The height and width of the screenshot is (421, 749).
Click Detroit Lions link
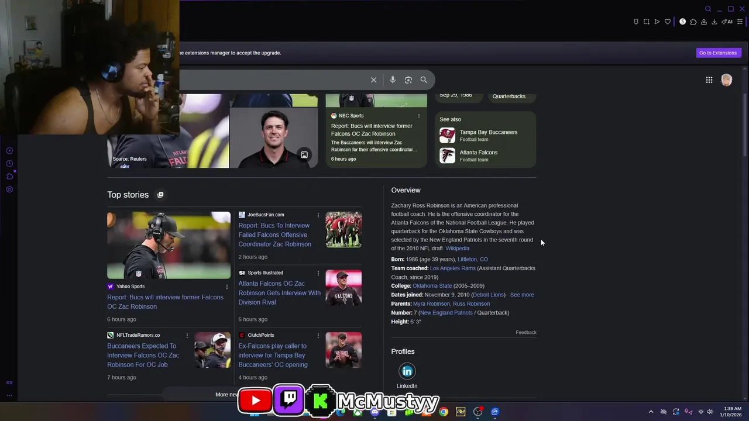[x=489, y=295]
